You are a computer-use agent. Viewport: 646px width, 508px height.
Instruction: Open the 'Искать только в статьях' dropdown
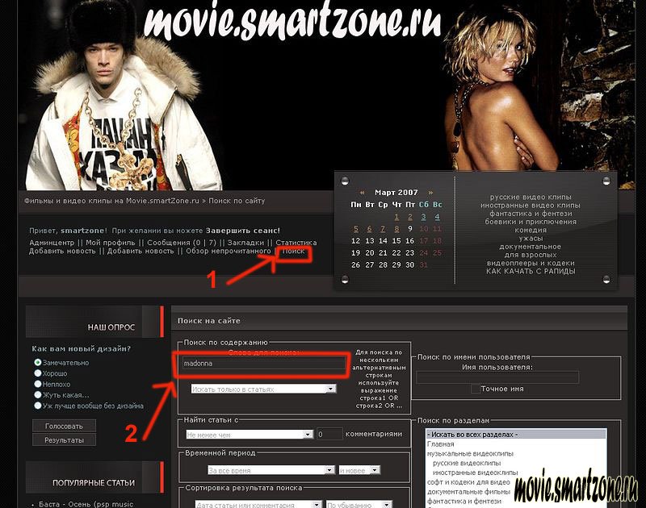(x=264, y=389)
